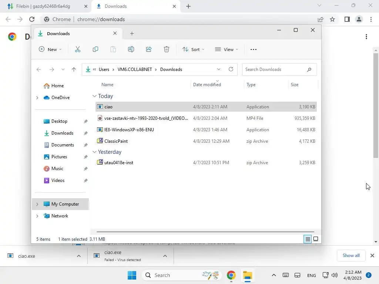
Task: Reload the Chrome downloads page
Action: 32,19
